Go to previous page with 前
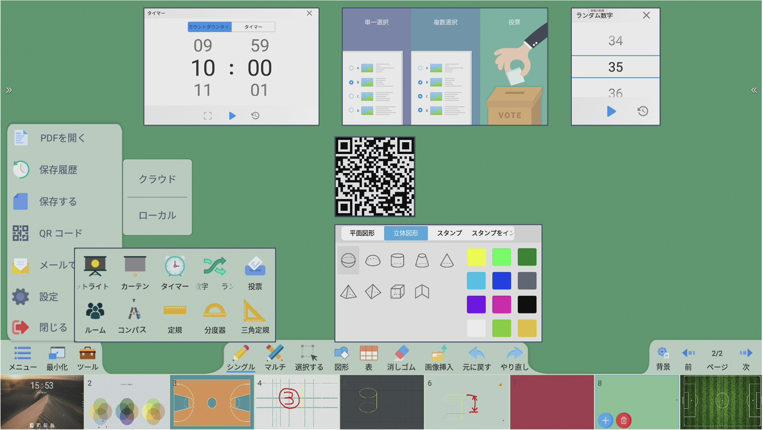The height and width of the screenshot is (430, 763). [x=688, y=359]
